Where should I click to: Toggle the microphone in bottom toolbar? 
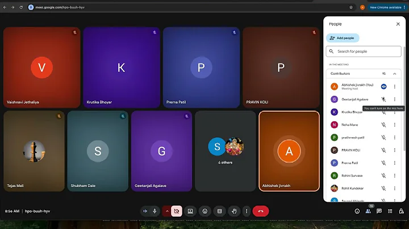pos(155,211)
